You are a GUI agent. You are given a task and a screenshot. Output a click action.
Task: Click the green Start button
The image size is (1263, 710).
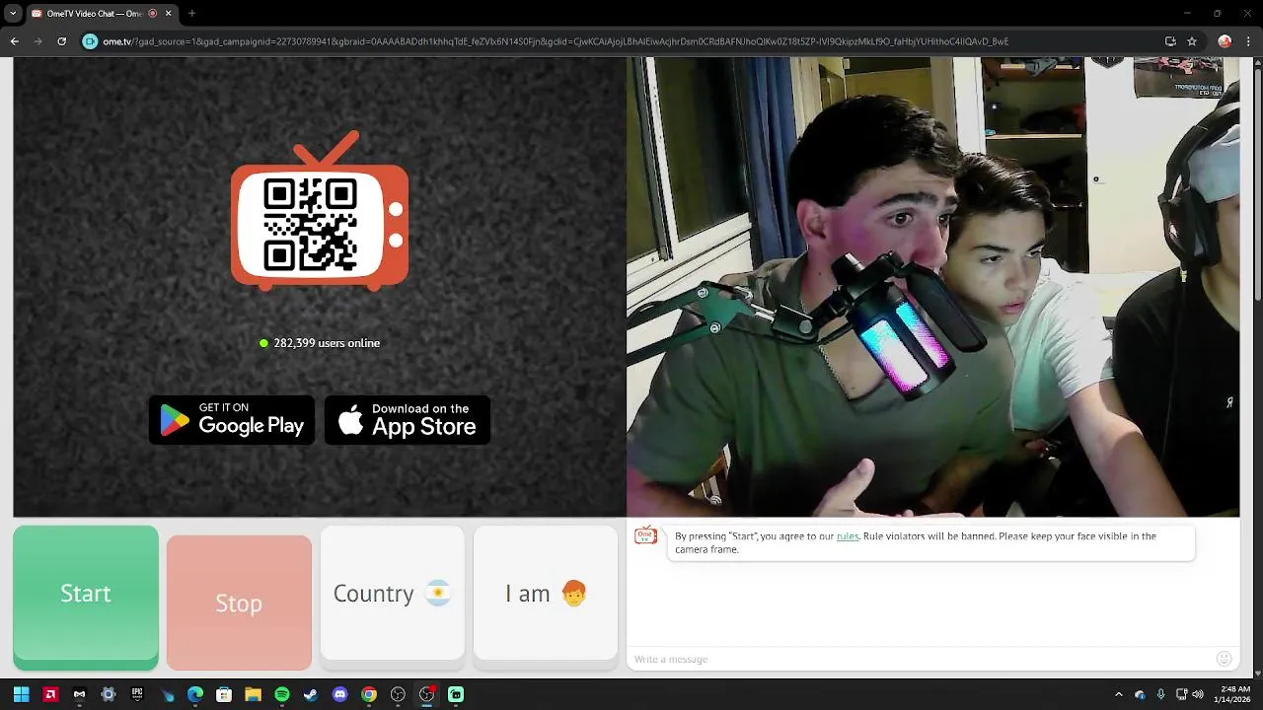pos(86,598)
